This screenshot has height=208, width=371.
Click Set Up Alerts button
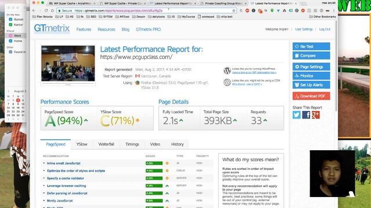coord(311,85)
